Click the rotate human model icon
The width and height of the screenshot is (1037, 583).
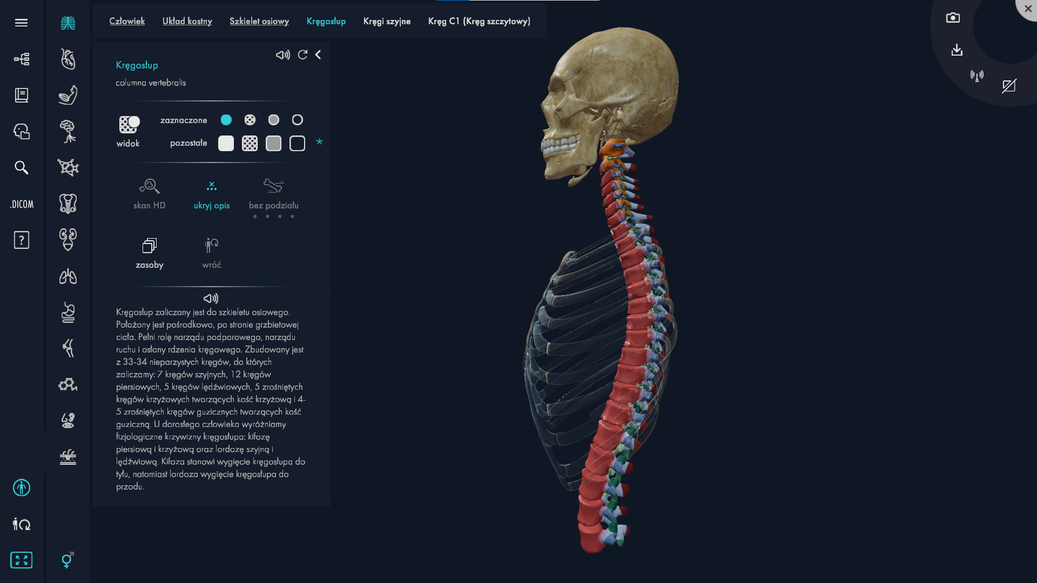[22, 524]
